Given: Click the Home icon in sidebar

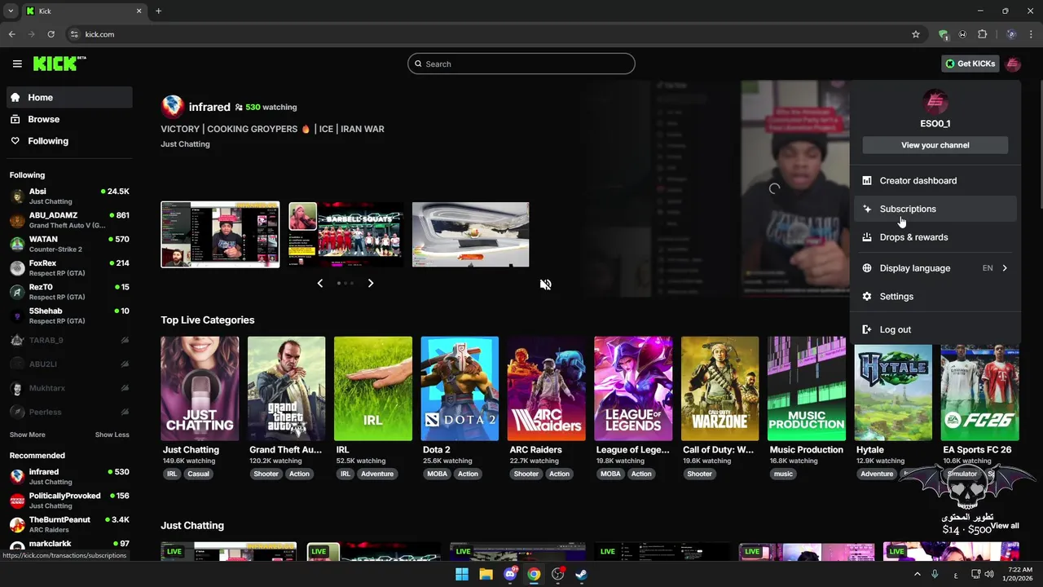Looking at the screenshot, I should tap(15, 97).
